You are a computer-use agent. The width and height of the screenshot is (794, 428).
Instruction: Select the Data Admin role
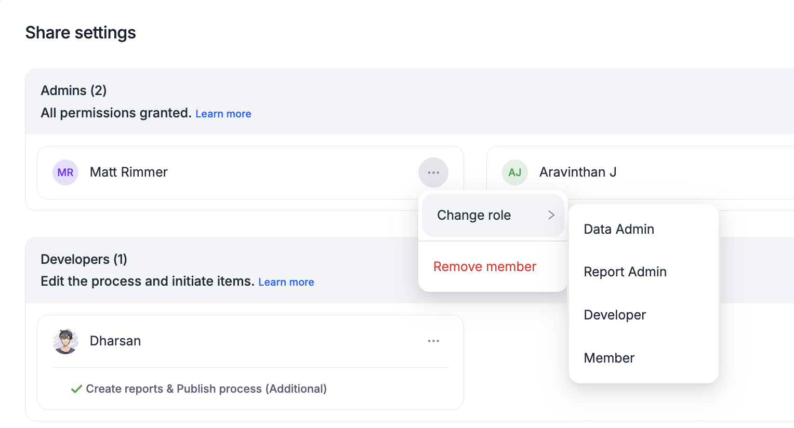(619, 229)
